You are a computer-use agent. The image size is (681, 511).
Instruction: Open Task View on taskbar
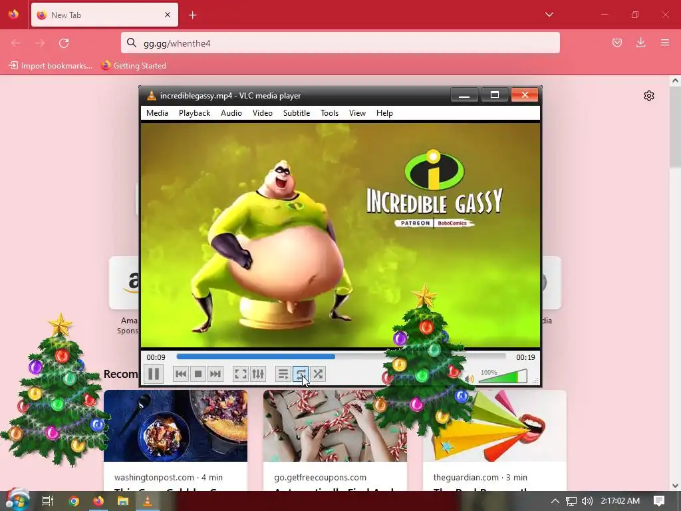[48, 501]
